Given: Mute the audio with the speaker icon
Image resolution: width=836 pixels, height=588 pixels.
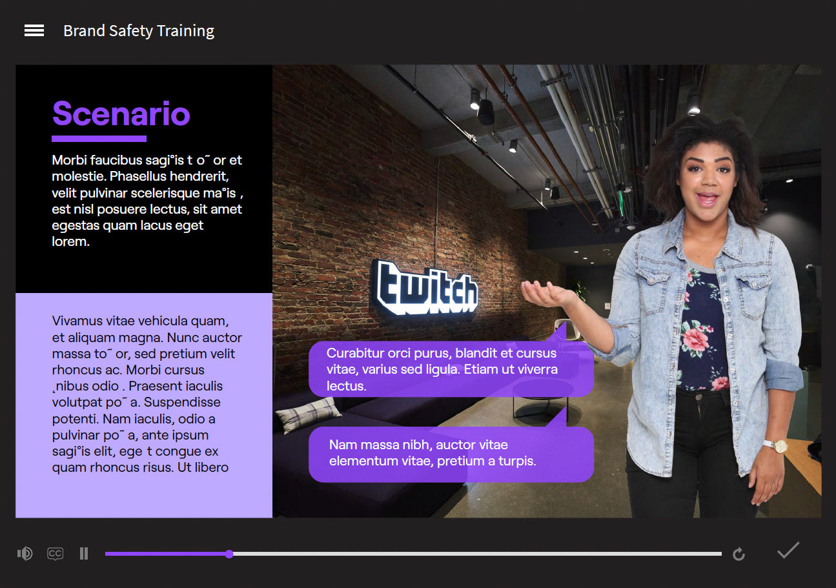Looking at the screenshot, I should pyautogui.click(x=25, y=553).
